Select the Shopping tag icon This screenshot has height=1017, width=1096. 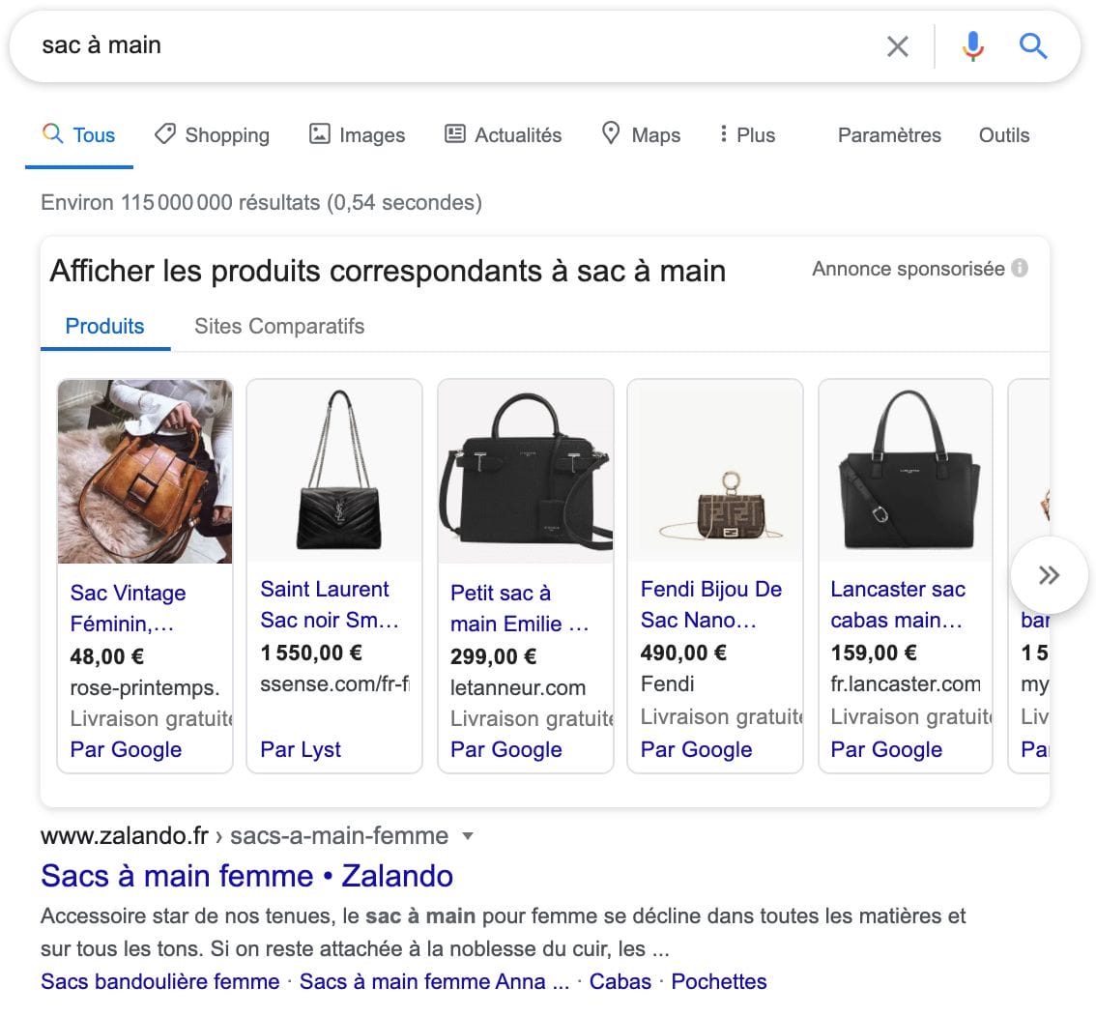point(164,134)
